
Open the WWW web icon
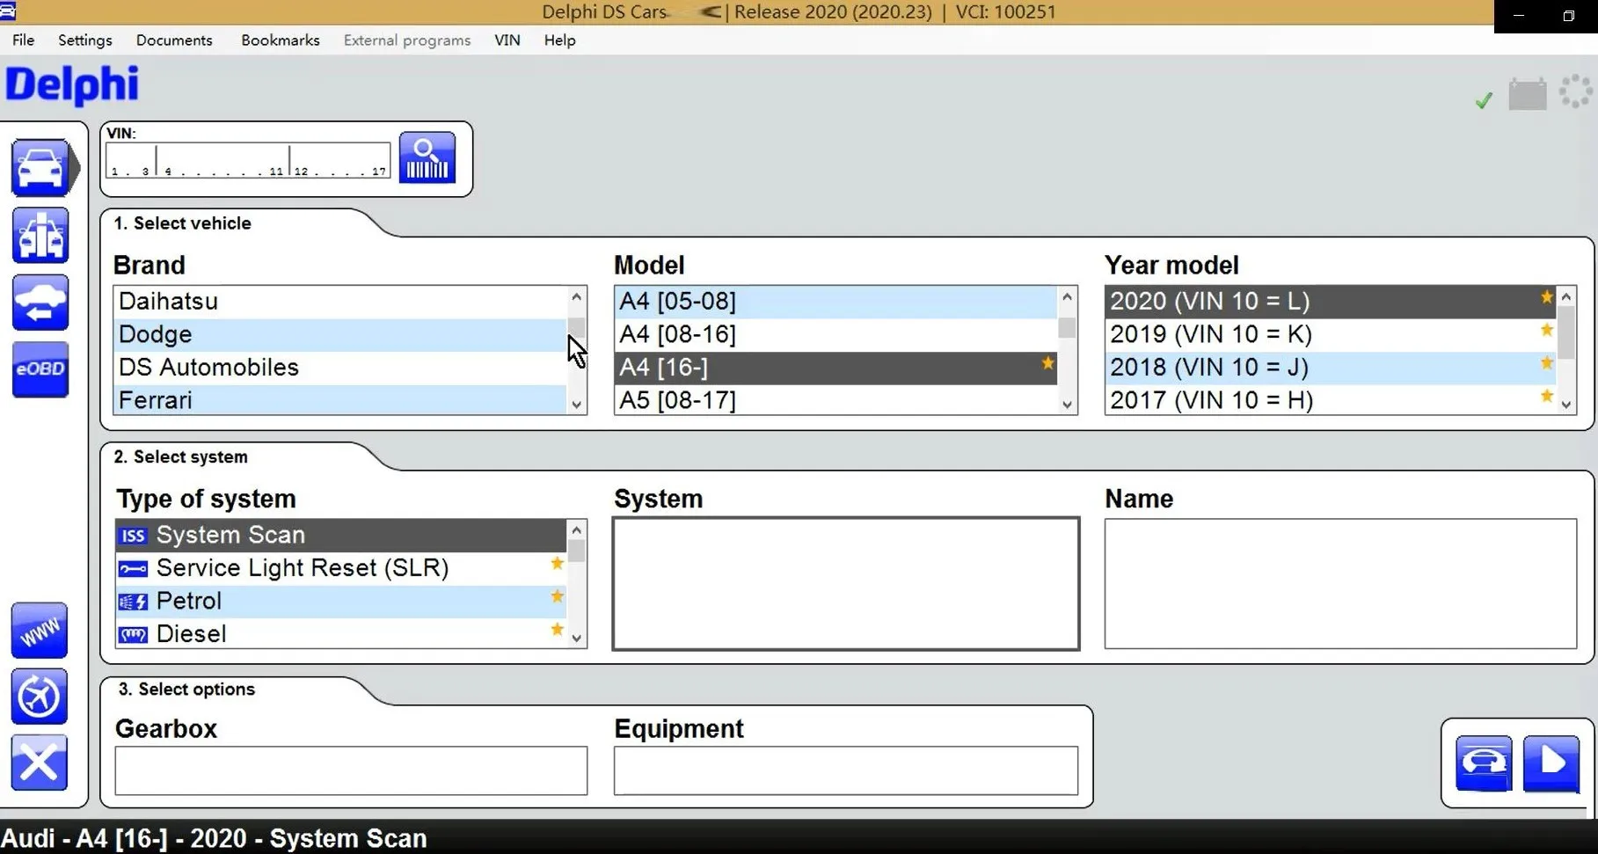point(40,631)
